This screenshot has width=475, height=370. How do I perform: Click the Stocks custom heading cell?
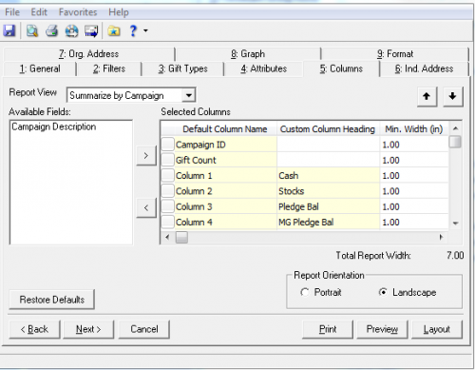pos(328,191)
